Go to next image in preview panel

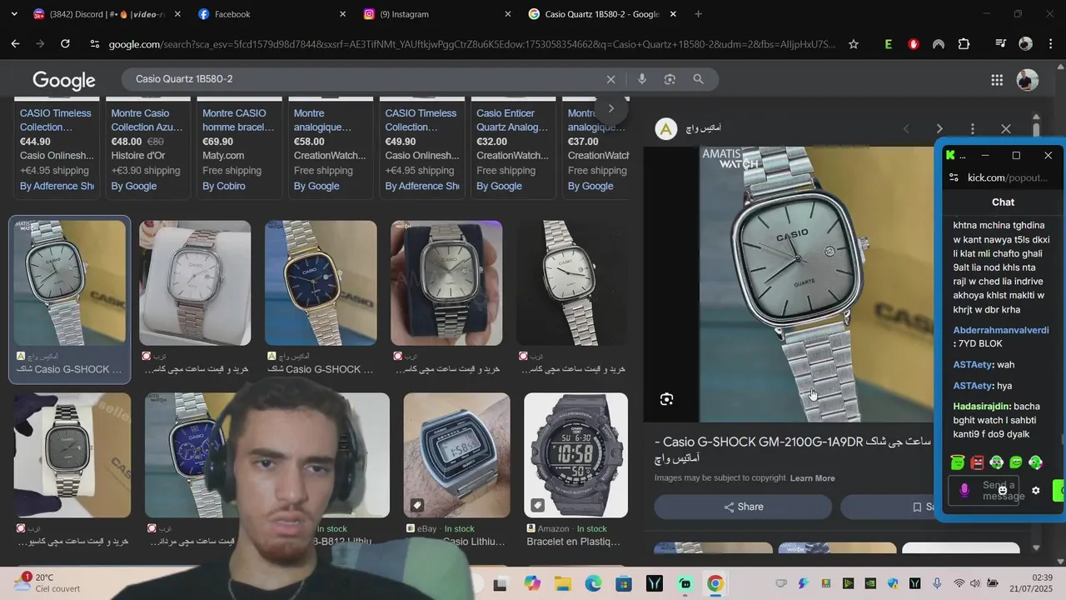[939, 128]
